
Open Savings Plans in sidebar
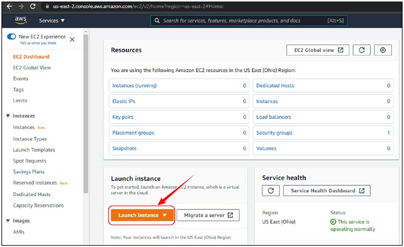click(x=29, y=172)
